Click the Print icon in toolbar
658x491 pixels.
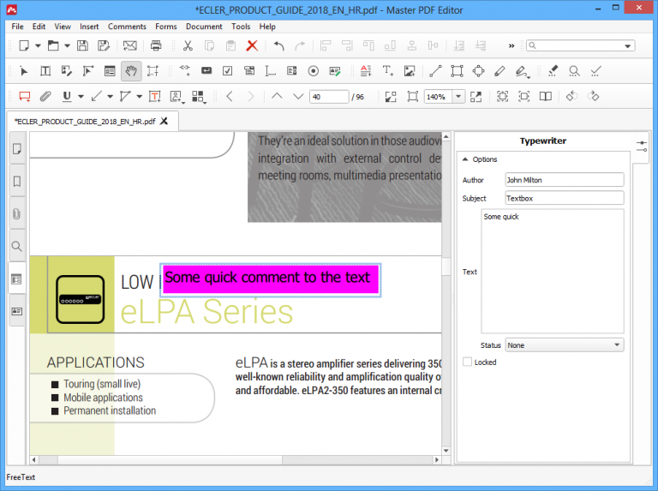click(x=156, y=45)
